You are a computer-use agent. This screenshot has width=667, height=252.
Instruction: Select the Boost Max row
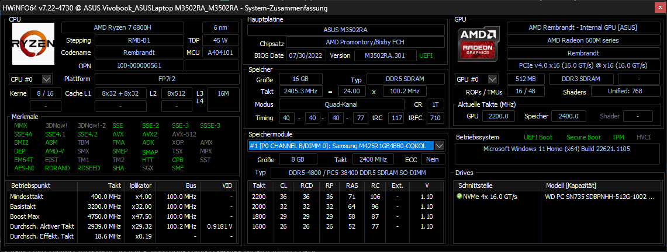click(122, 216)
